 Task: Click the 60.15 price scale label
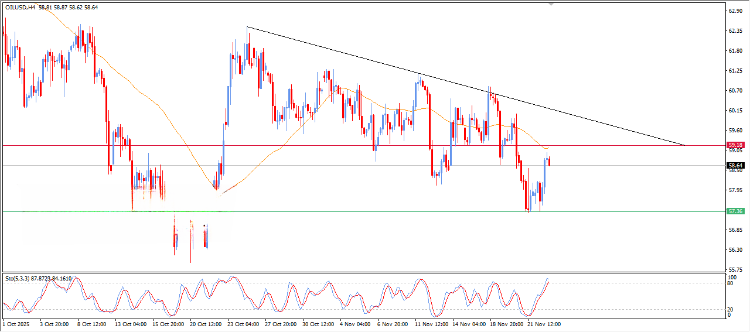735,110
